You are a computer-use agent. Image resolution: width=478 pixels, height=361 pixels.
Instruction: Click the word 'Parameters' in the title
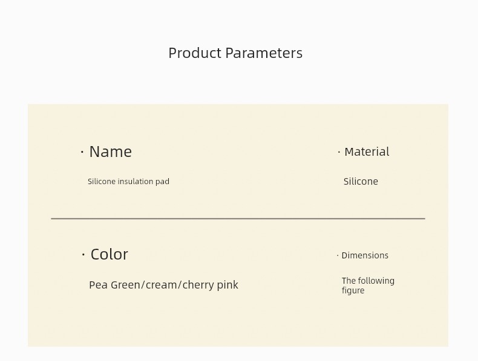[x=264, y=53]
